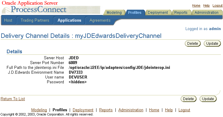Click the Delivery Channel Details page title
223x117 pixels.
(x=81, y=36)
